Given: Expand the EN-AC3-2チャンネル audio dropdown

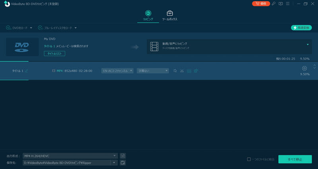Looking at the screenshot, I should [x=117, y=71].
